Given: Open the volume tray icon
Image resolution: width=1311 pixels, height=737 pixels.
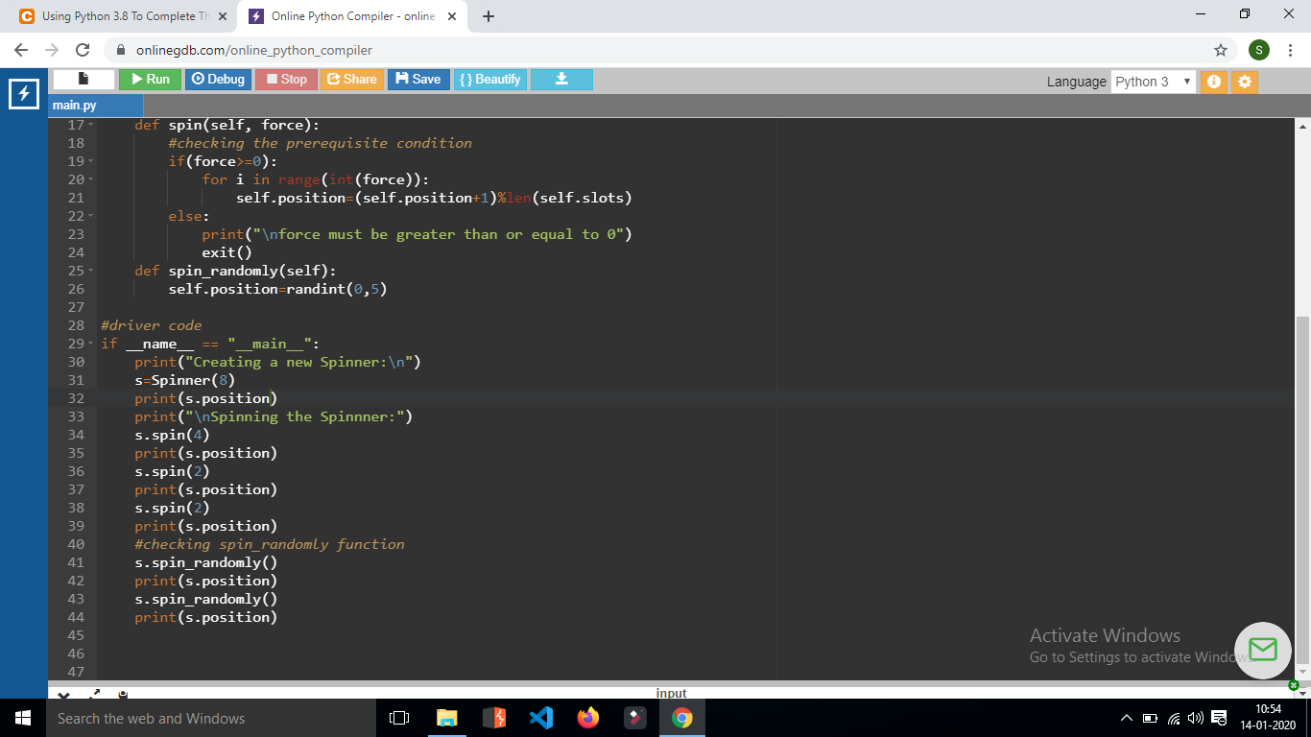Looking at the screenshot, I should pyautogui.click(x=1195, y=718).
